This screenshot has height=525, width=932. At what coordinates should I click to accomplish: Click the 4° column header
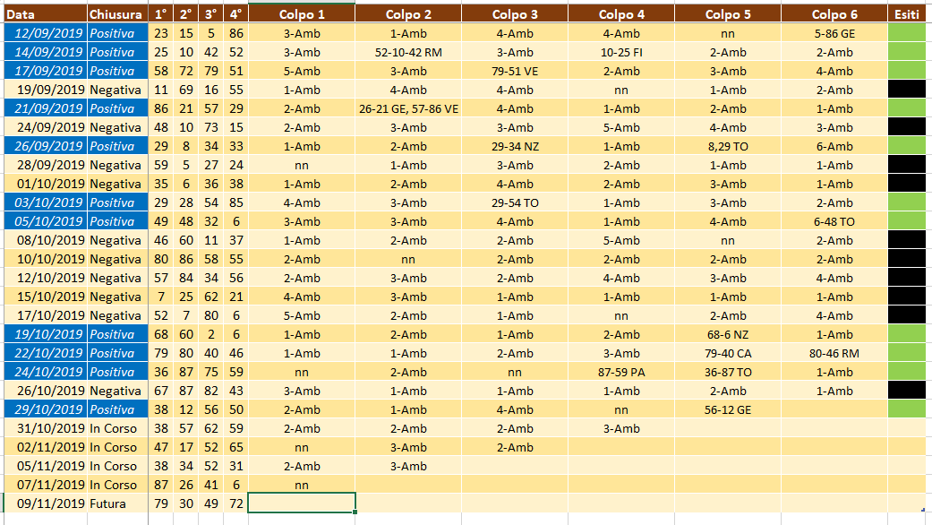pyautogui.click(x=236, y=14)
